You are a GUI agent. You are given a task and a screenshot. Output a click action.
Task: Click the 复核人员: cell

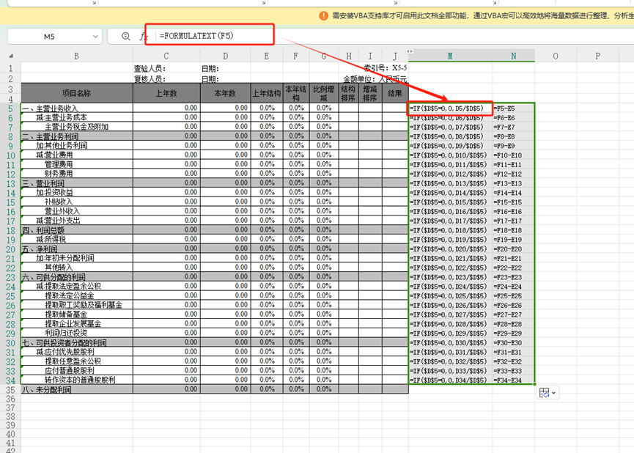166,78
